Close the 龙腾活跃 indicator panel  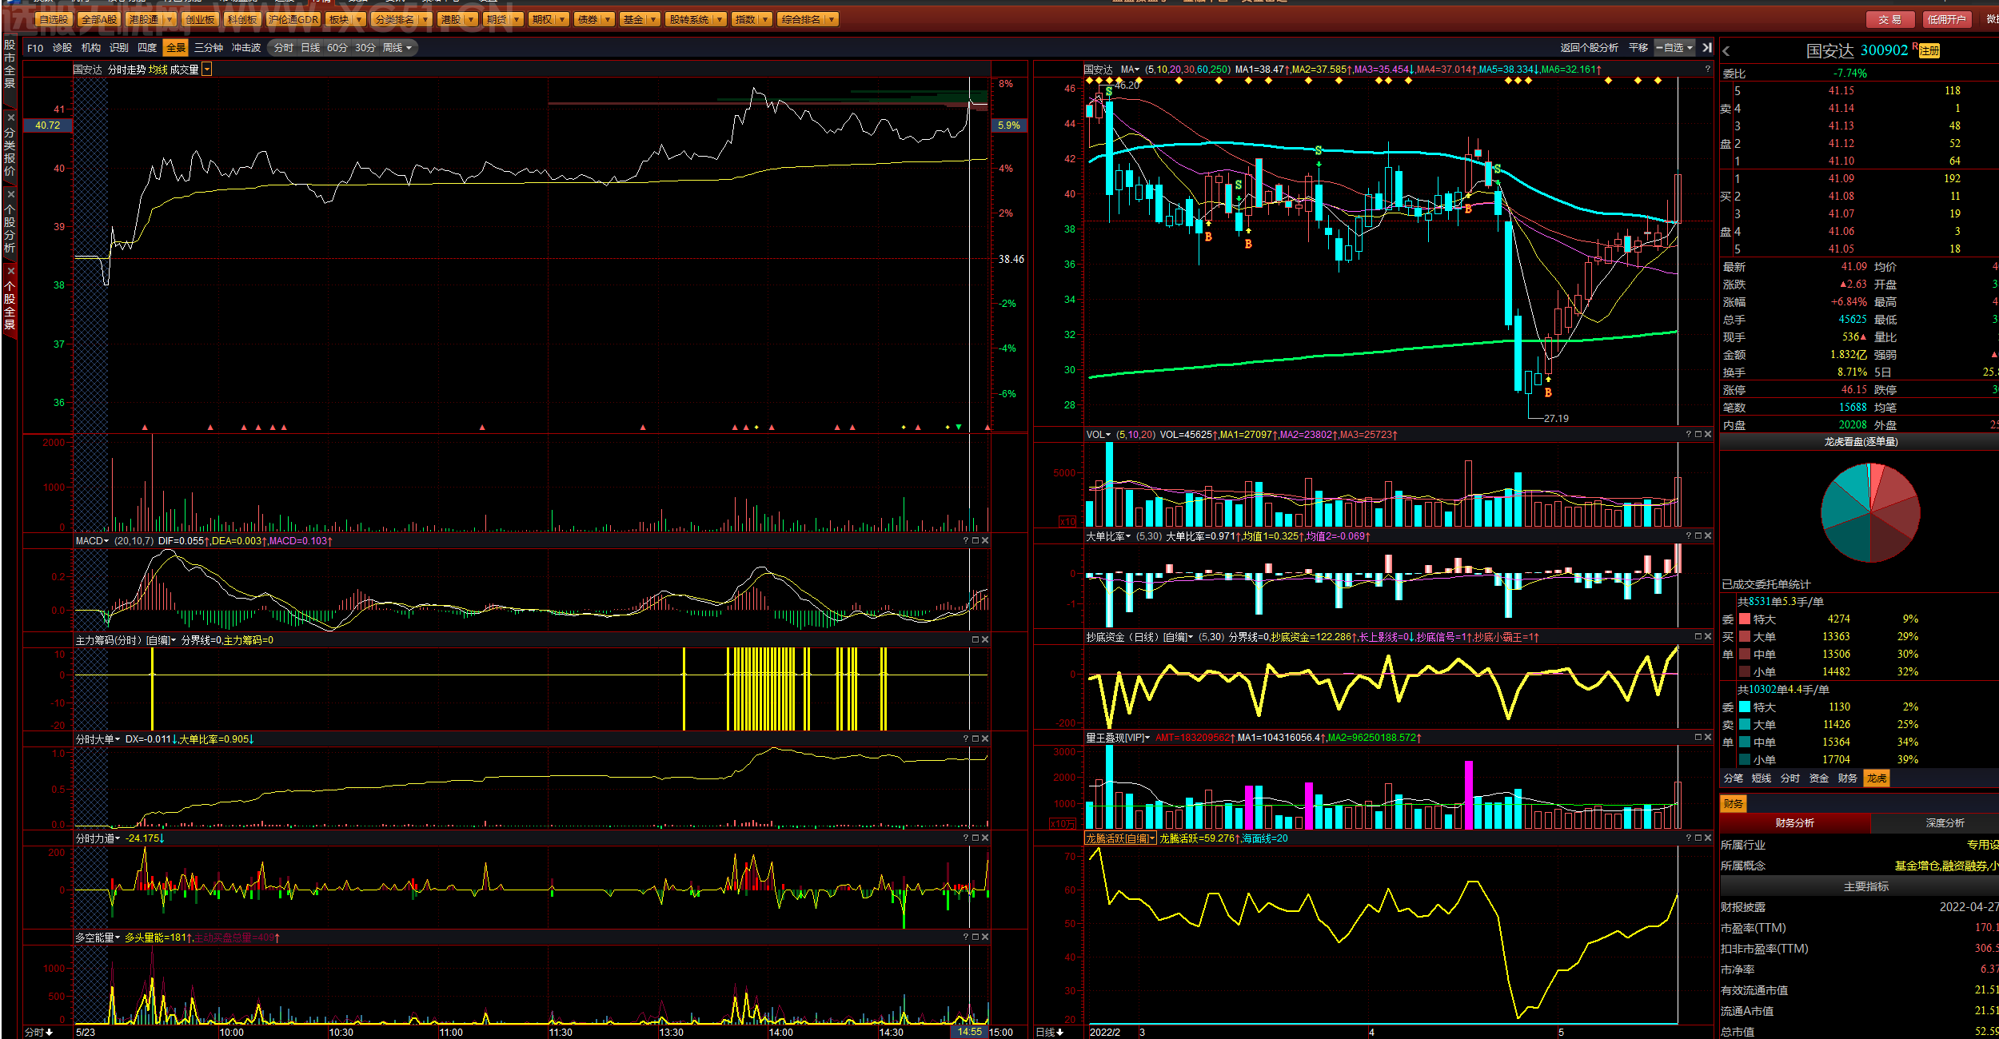[x=1708, y=838]
